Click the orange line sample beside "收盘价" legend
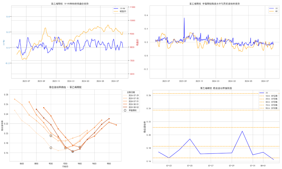This screenshot has width=282, height=169. [116, 11]
